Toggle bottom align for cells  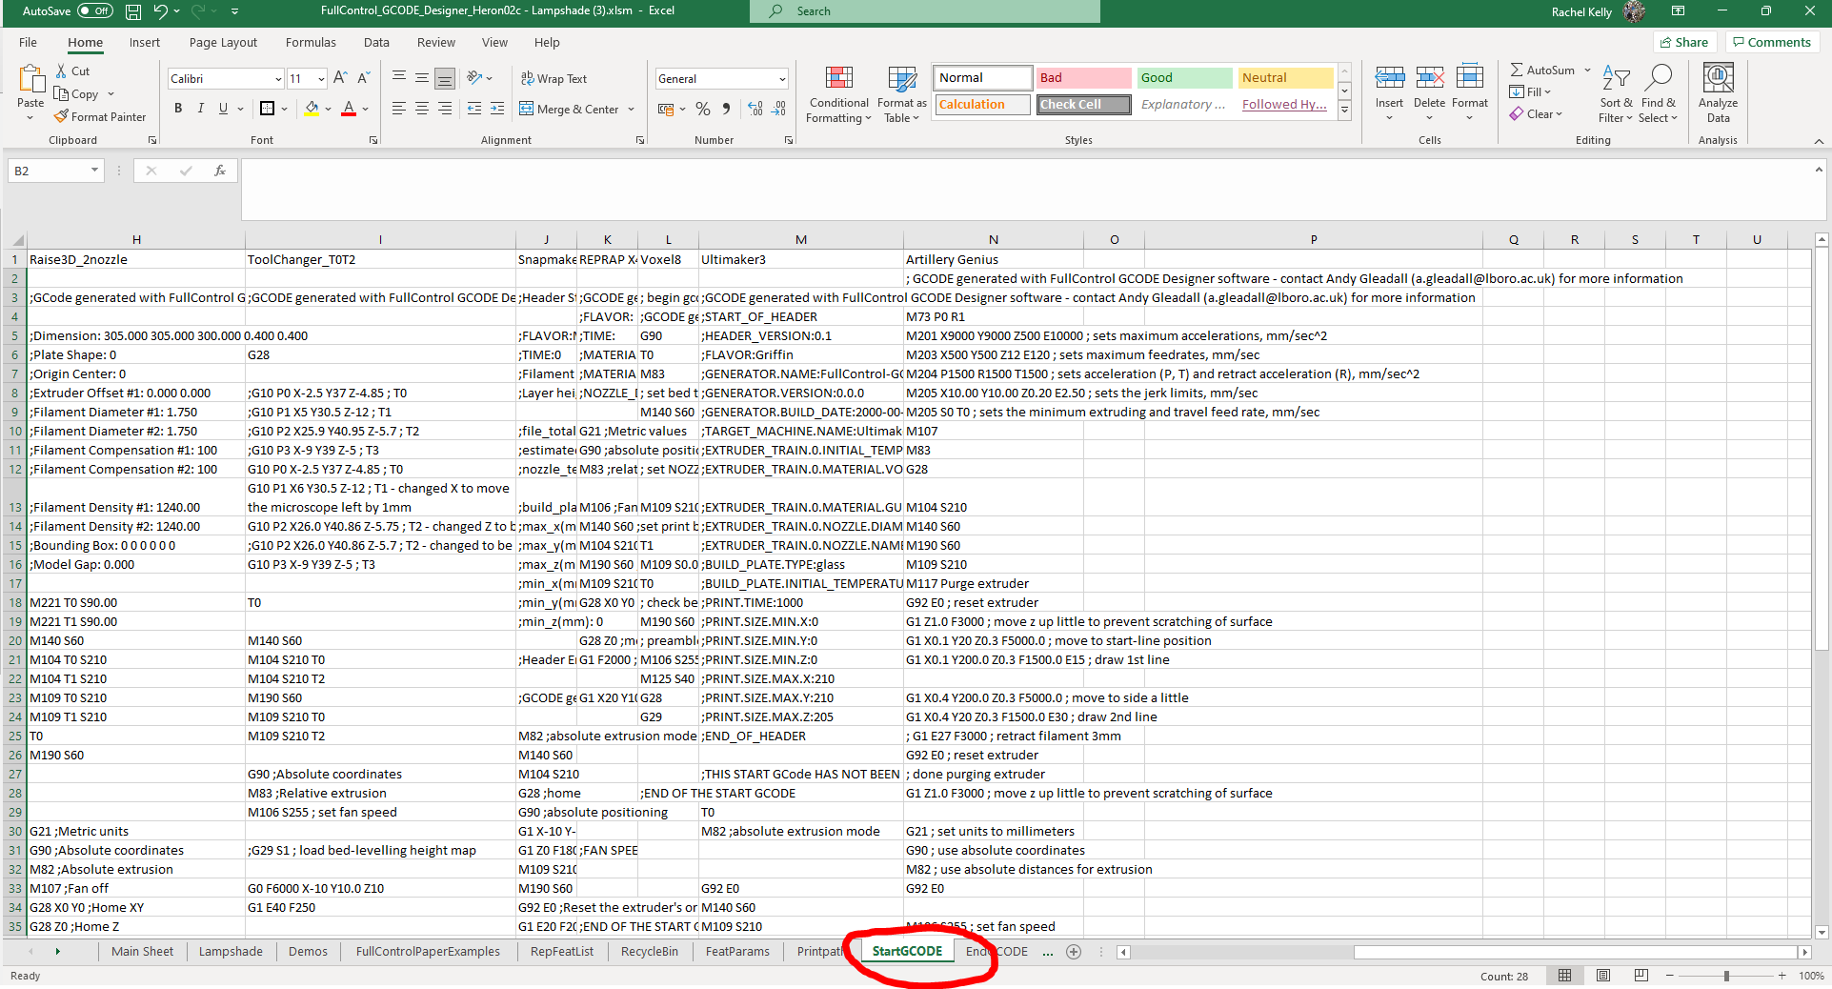point(444,78)
